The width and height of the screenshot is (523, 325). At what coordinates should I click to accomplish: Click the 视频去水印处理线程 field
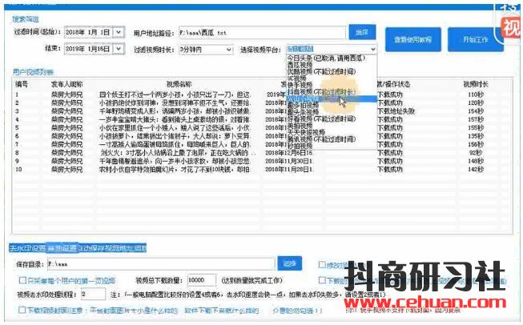(93, 295)
